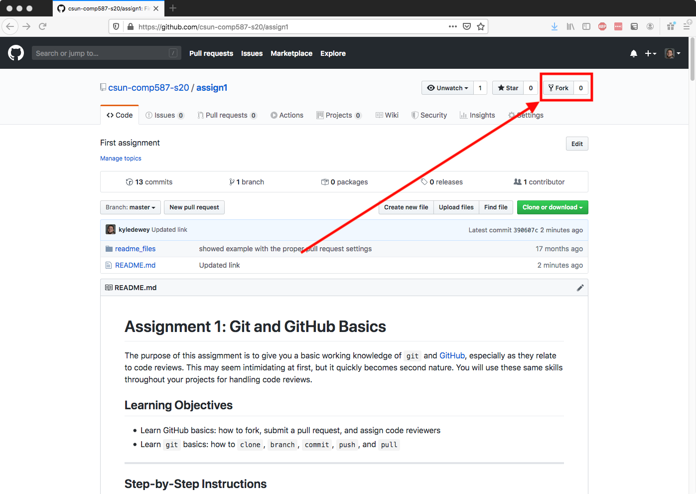Open the Firefox account icon
The image size is (696, 494).
coord(650,26)
